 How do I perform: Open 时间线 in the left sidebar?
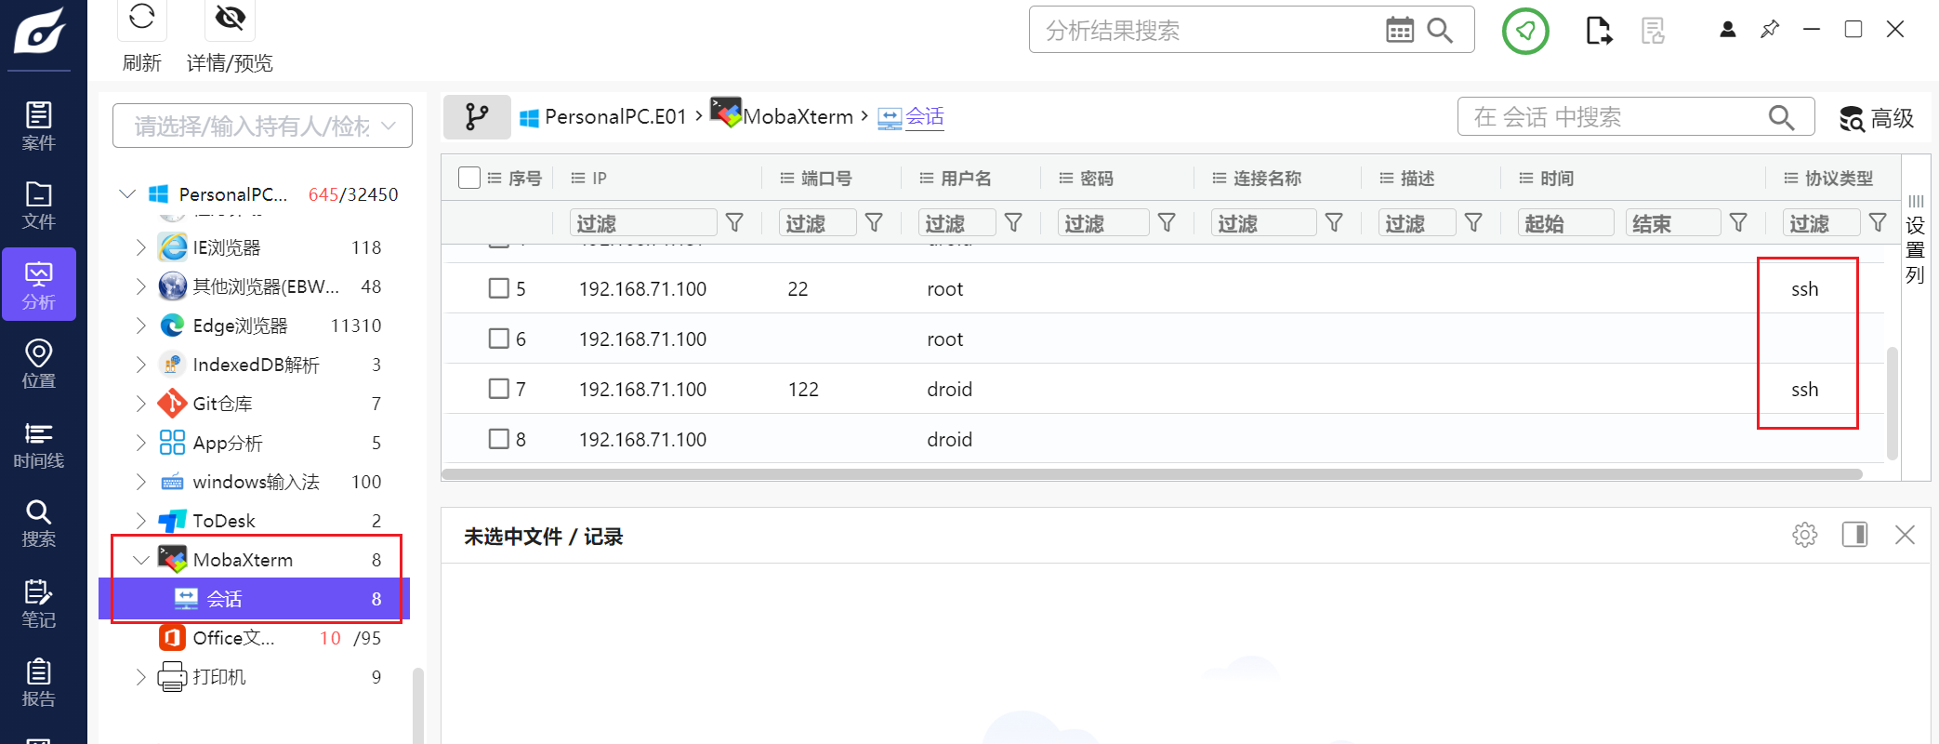tap(39, 445)
